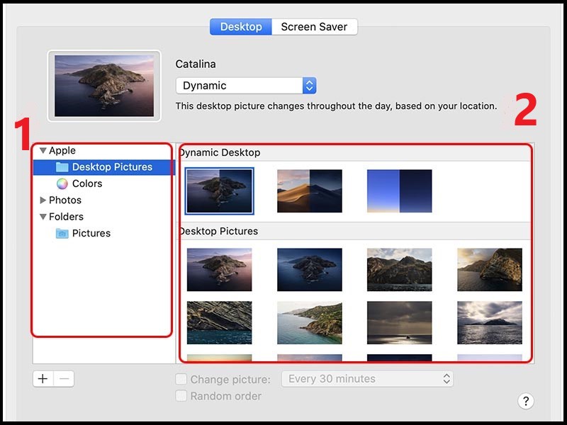The width and height of the screenshot is (567, 425).
Task: Click the minus button to remove a folder
Action: (64, 379)
